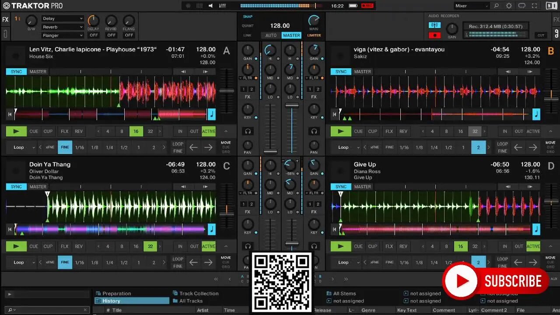Start recording with the red record button
This screenshot has height=315, width=560.
click(434, 35)
